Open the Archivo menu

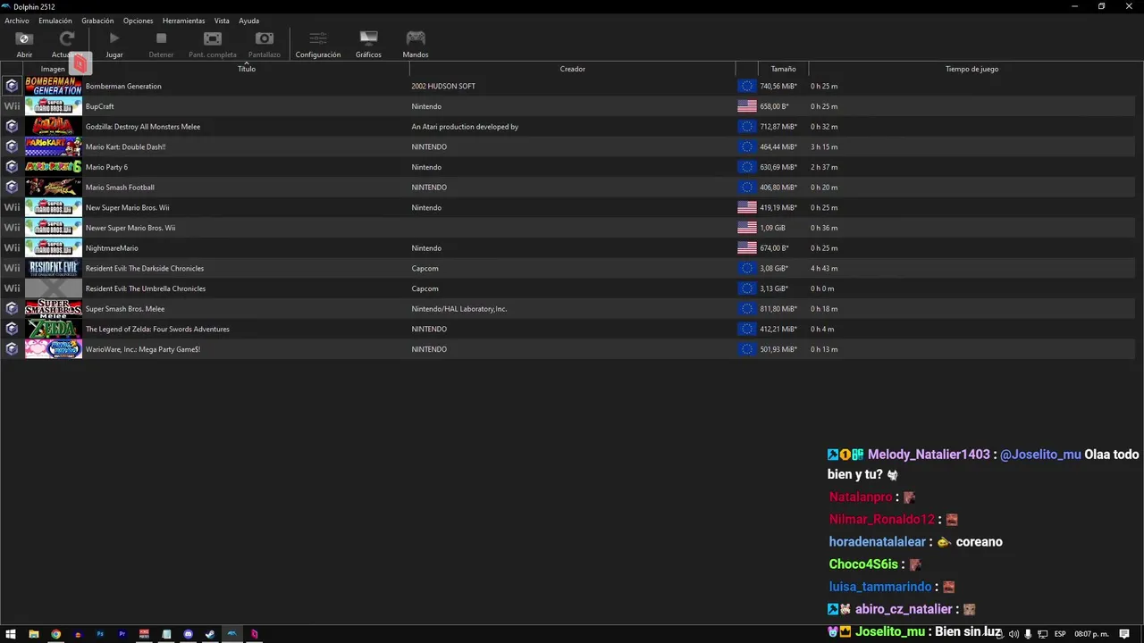[x=17, y=21]
